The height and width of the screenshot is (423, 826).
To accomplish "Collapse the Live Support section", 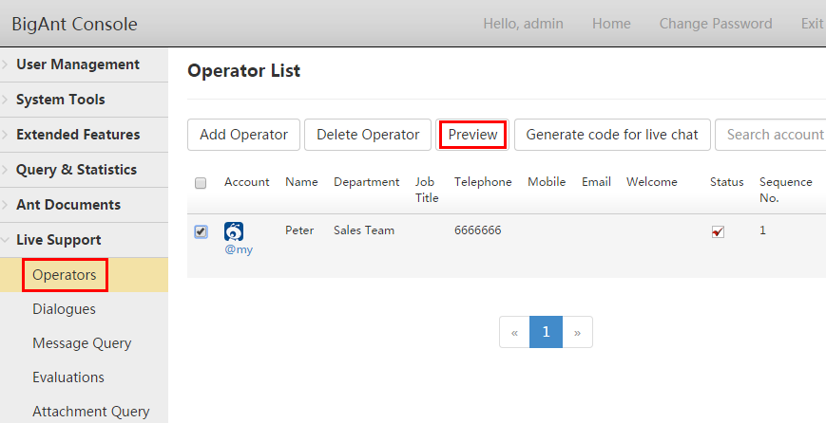I will 58,240.
